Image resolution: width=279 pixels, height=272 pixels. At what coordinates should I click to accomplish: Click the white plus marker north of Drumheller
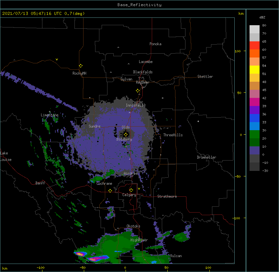198,121
